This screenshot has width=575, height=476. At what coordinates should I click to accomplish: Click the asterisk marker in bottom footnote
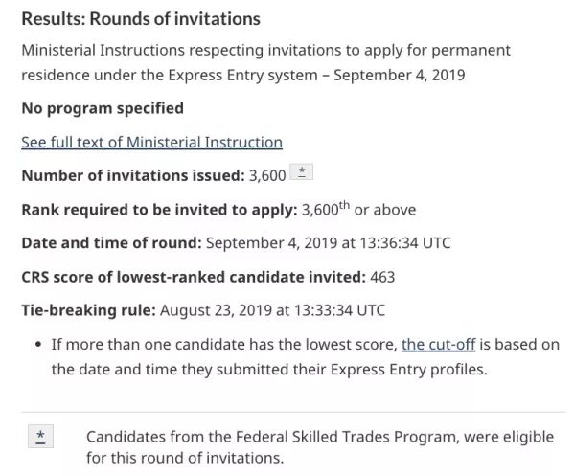tap(40, 437)
